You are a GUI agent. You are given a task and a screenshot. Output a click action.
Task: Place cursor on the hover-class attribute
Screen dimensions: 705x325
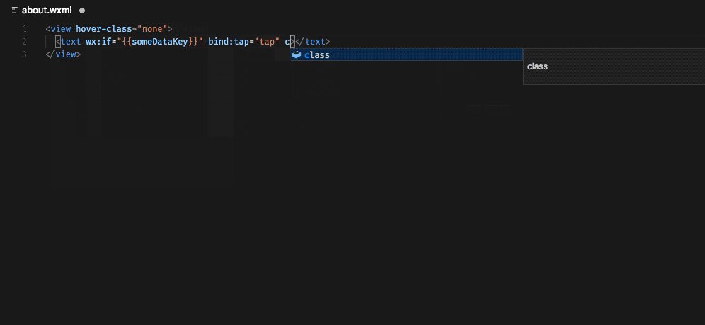[x=105, y=29]
